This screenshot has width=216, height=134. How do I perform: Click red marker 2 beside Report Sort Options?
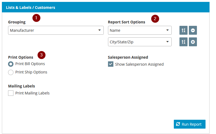pos(155,19)
